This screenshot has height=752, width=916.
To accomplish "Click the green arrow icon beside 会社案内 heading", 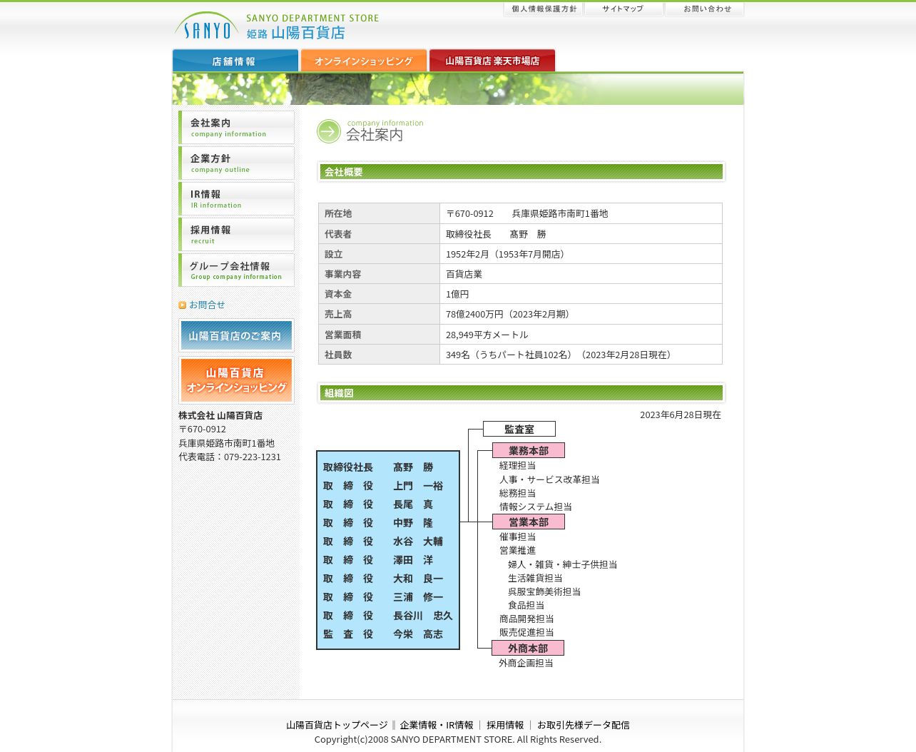I will coord(329,131).
